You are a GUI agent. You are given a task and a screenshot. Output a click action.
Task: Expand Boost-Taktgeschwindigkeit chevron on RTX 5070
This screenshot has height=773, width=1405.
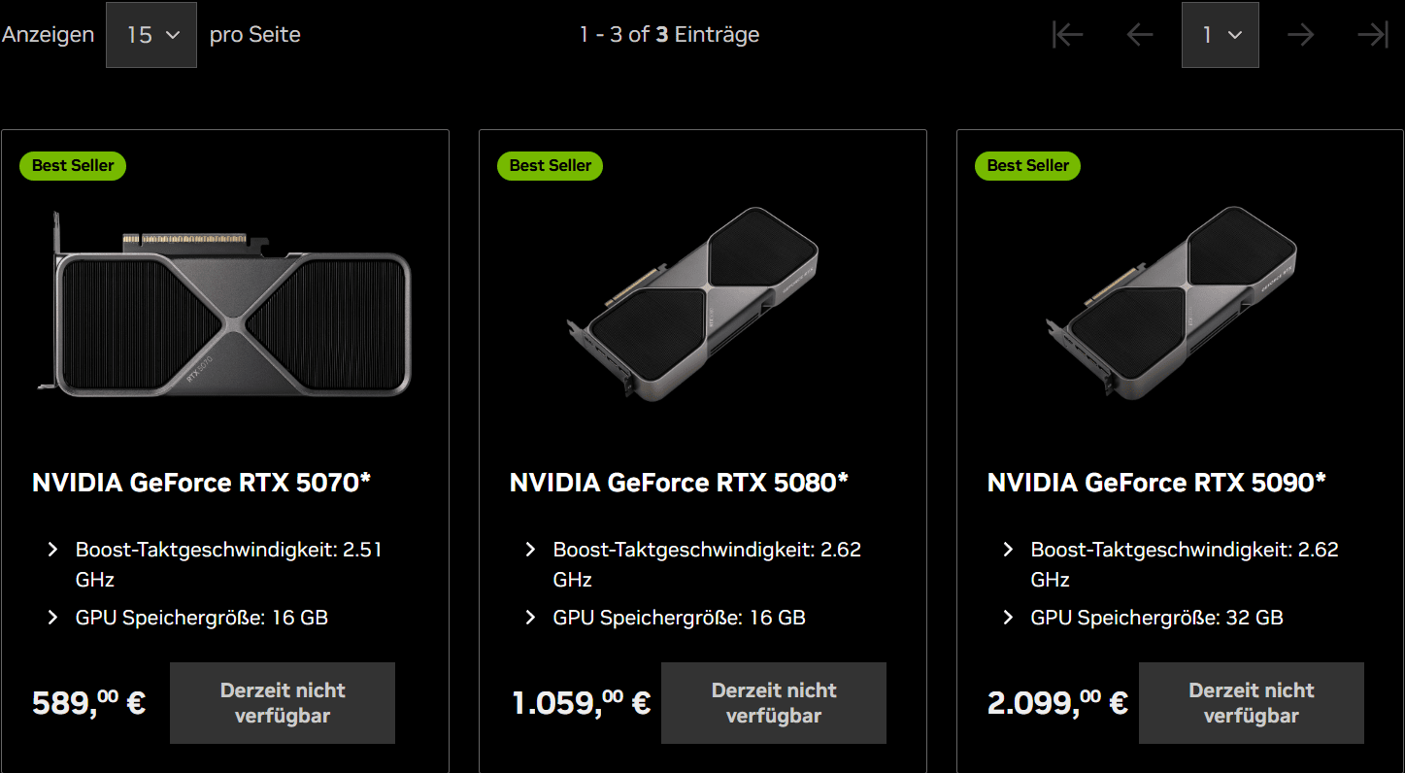(53, 551)
